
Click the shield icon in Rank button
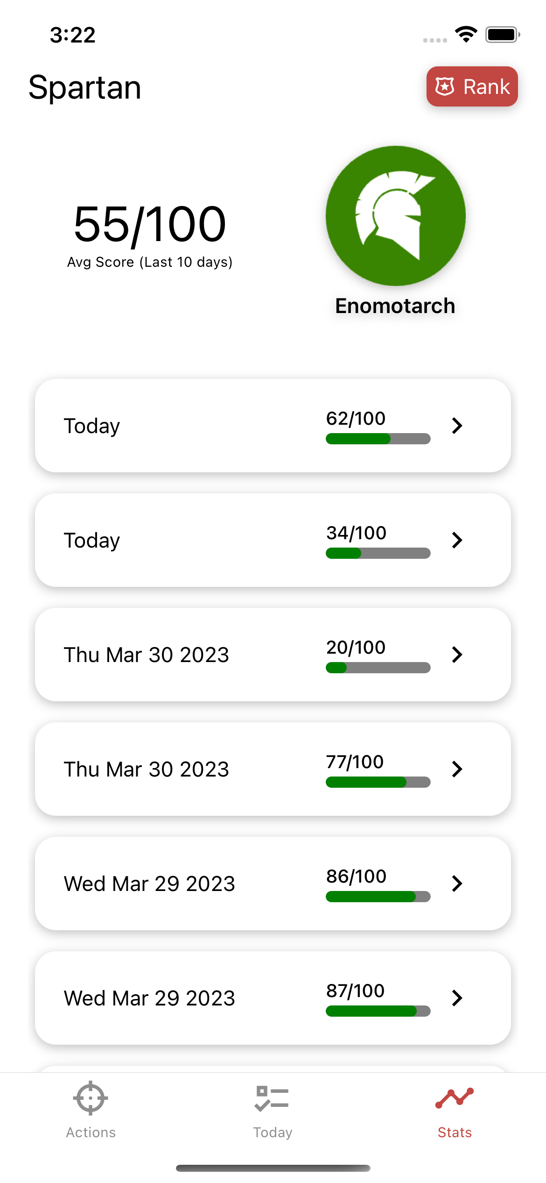coord(444,86)
